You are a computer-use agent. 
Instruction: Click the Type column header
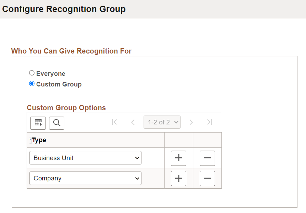tap(39, 140)
